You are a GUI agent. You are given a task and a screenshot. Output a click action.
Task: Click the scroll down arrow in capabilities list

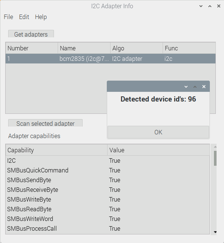point(215,232)
